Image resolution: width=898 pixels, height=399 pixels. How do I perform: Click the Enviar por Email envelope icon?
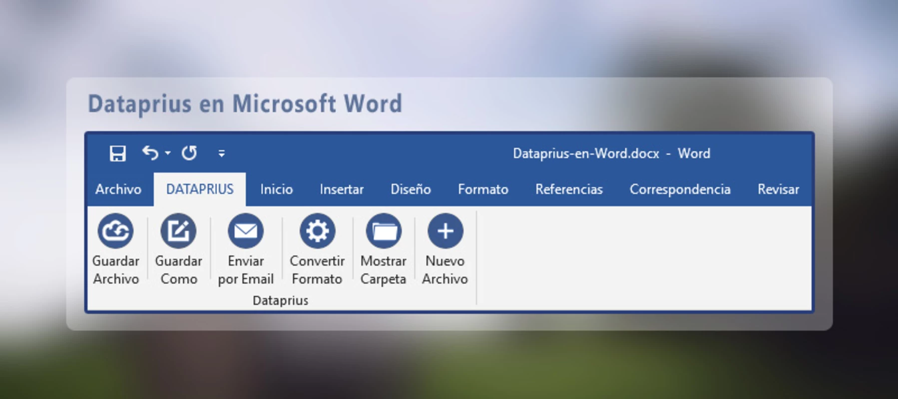pos(246,231)
